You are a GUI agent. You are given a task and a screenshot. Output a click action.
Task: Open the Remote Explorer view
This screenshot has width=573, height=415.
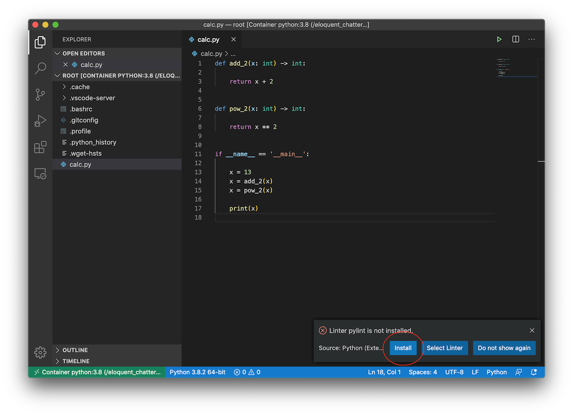tap(40, 173)
